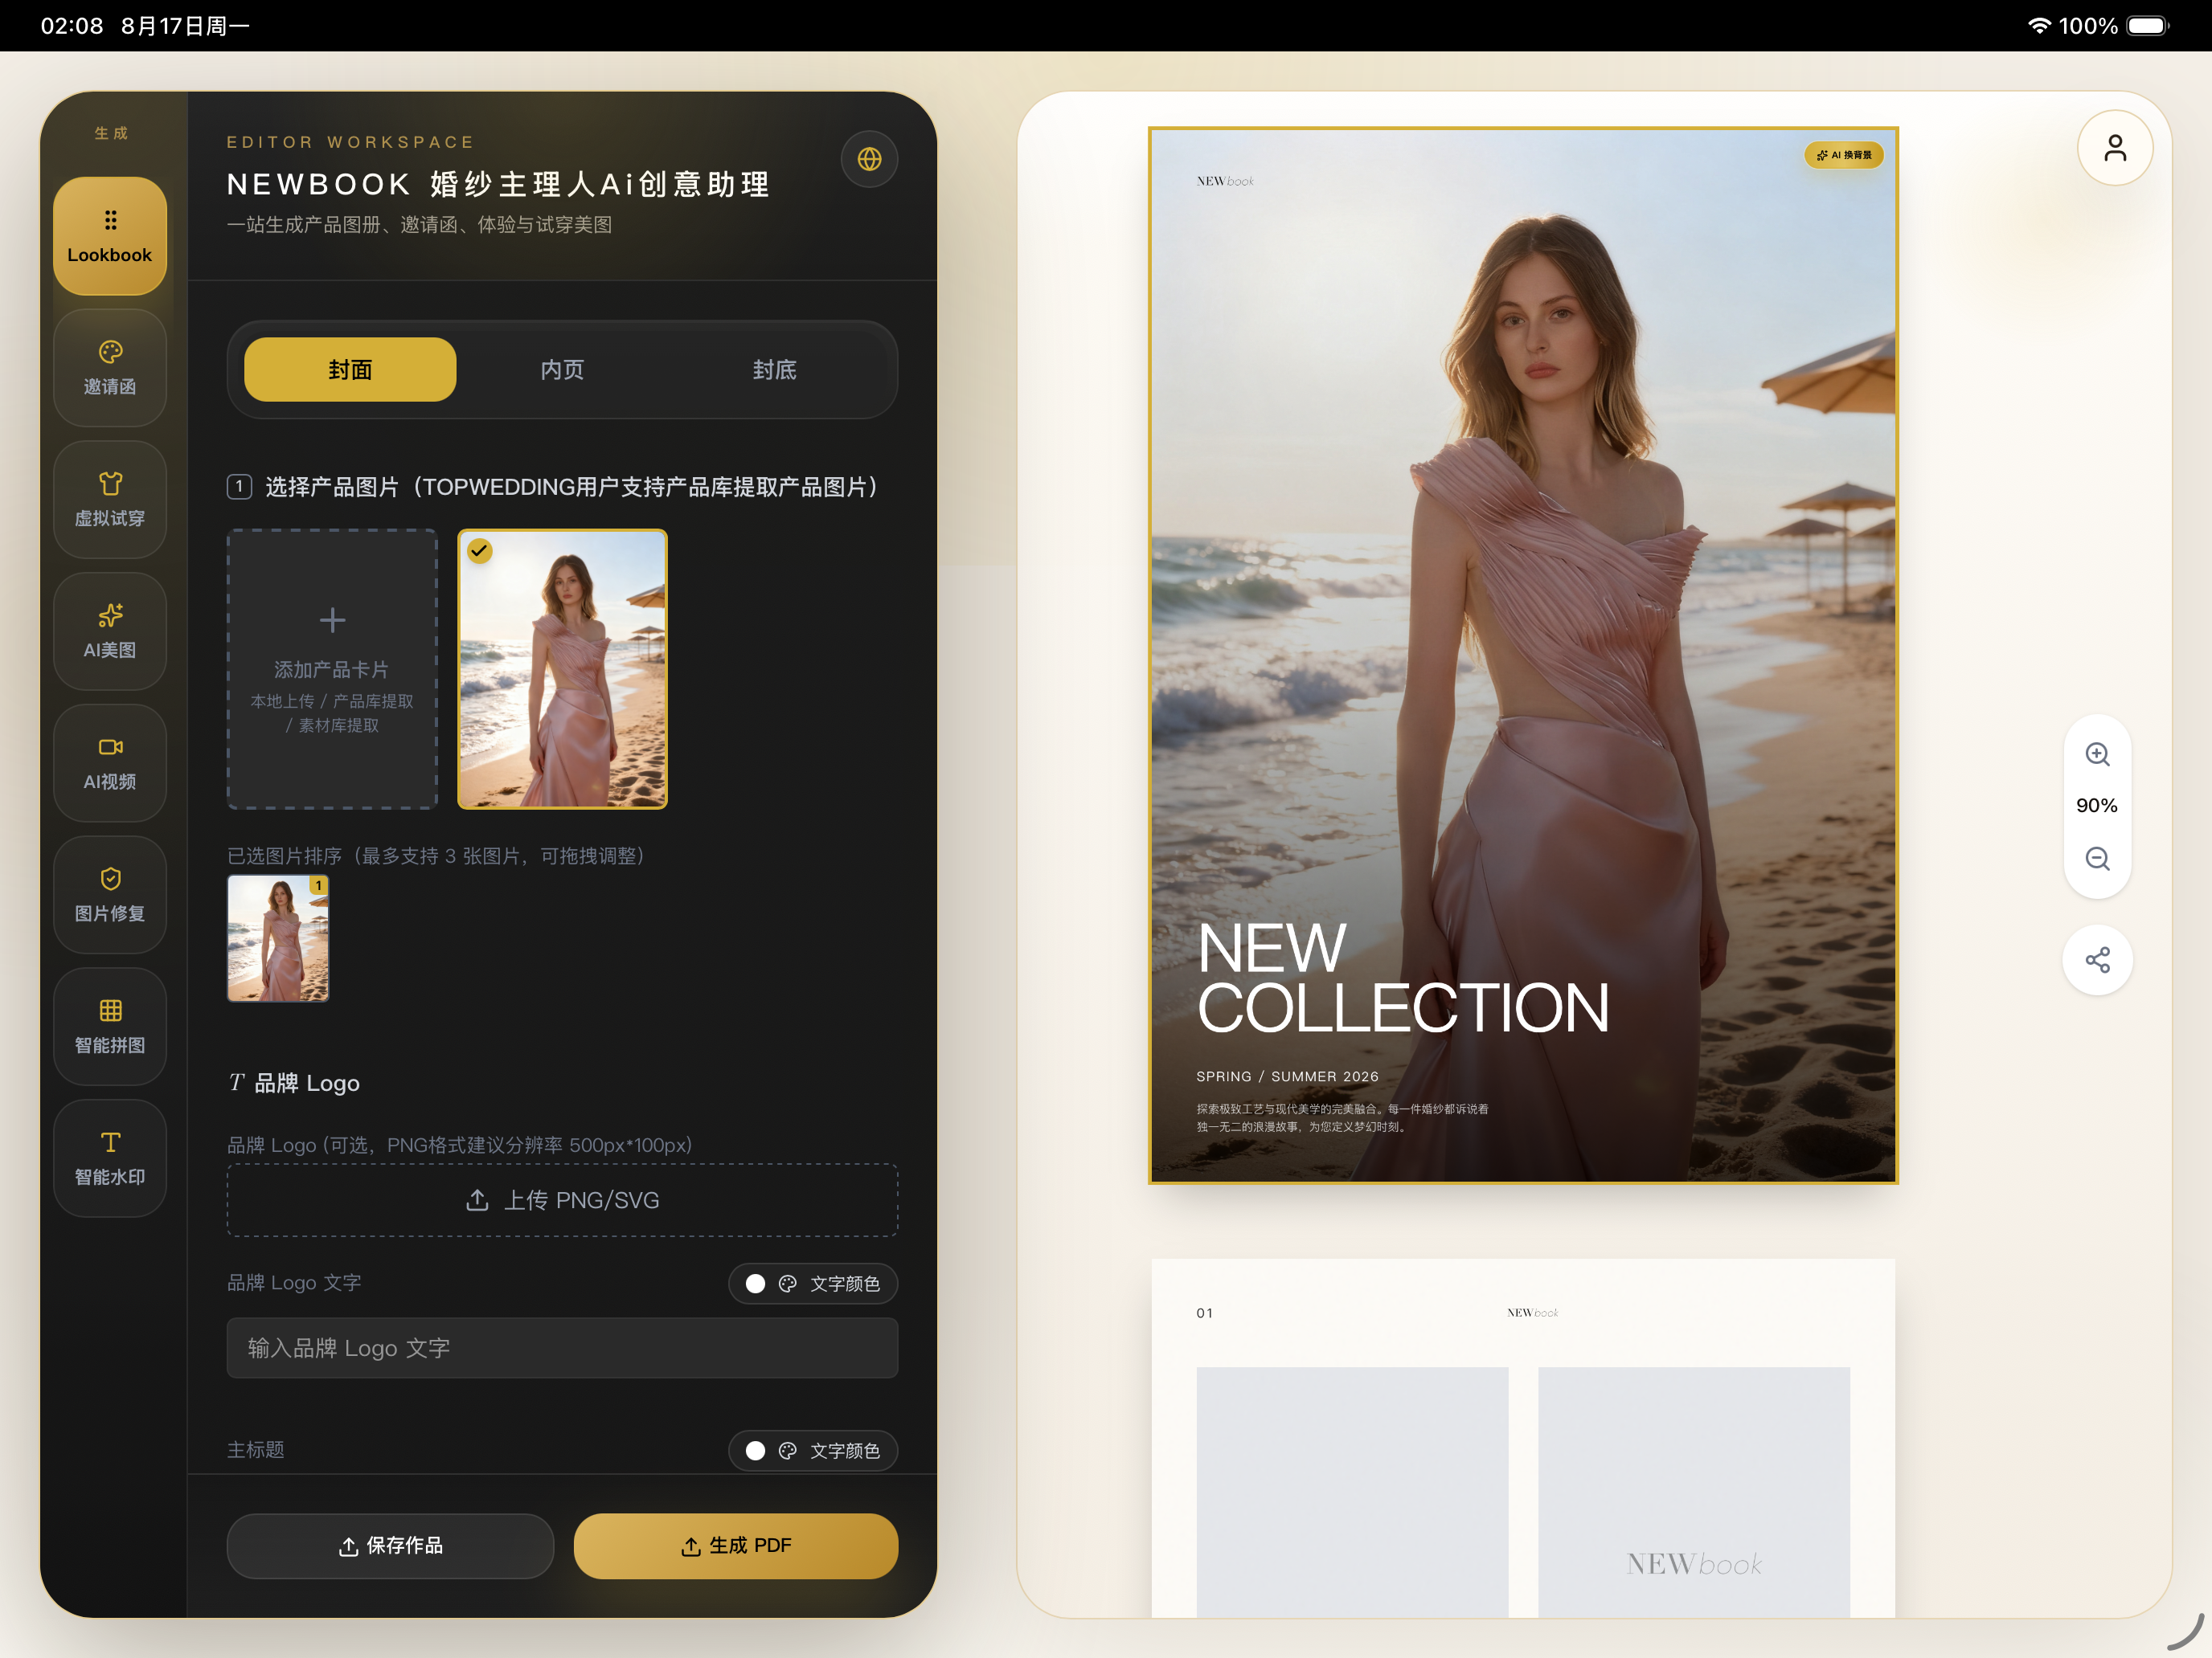Open the Lookbook section in sidebar

click(x=110, y=236)
